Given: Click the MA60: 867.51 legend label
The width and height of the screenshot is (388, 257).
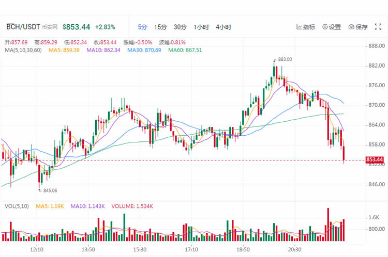Looking at the screenshot, I should pos(185,50).
